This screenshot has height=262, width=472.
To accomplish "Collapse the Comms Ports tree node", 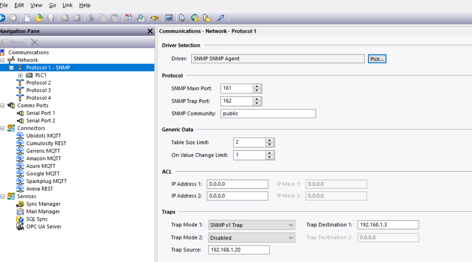I will pyautogui.click(x=3, y=106).
